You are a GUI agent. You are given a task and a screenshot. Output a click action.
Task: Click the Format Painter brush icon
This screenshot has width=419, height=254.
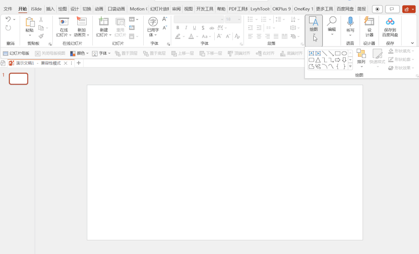click(x=41, y=36)
